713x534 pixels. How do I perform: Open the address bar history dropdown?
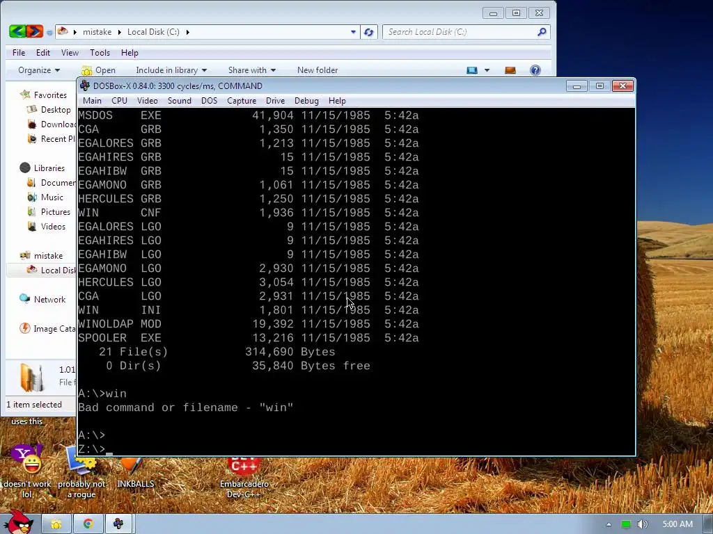click(x=353, y=32)
